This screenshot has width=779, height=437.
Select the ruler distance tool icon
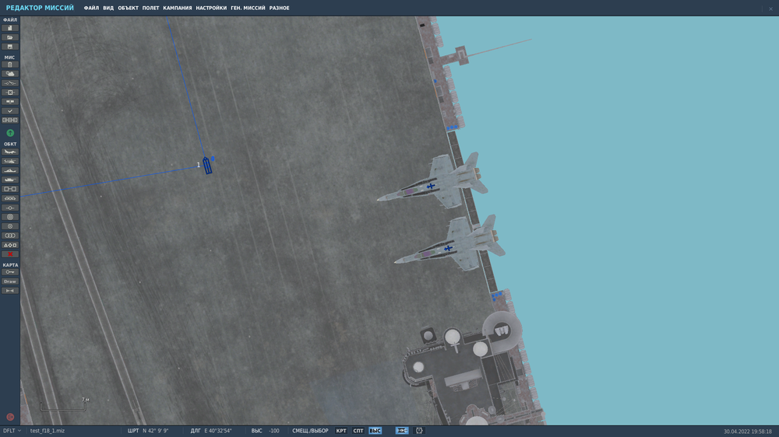[10, 291]
